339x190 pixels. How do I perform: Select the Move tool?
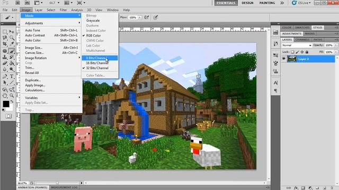(12, 32)
